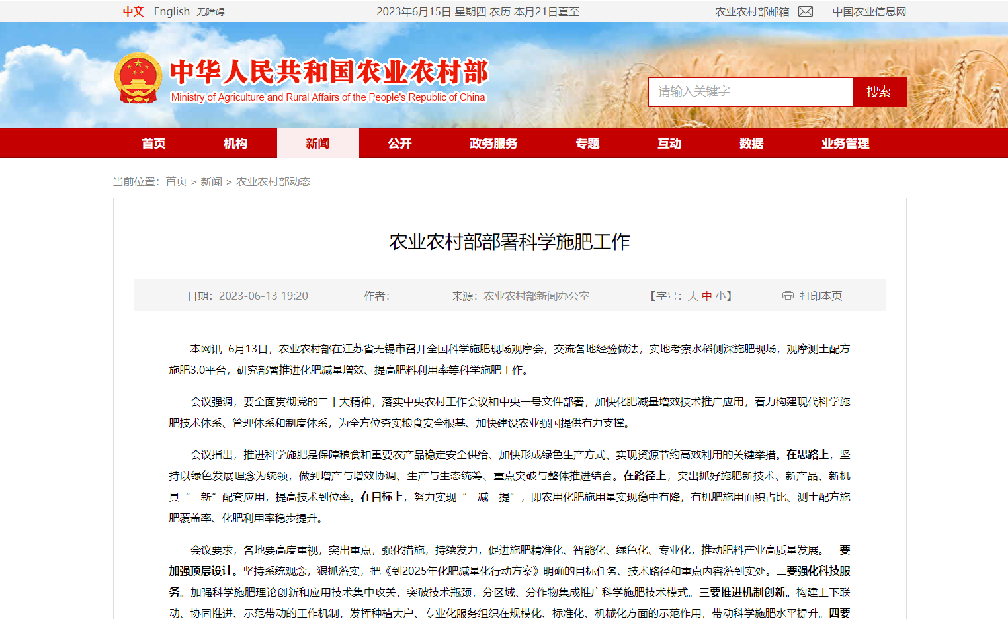Select medium font size 中
This screenshot has width=1008, height=619.
708,296
